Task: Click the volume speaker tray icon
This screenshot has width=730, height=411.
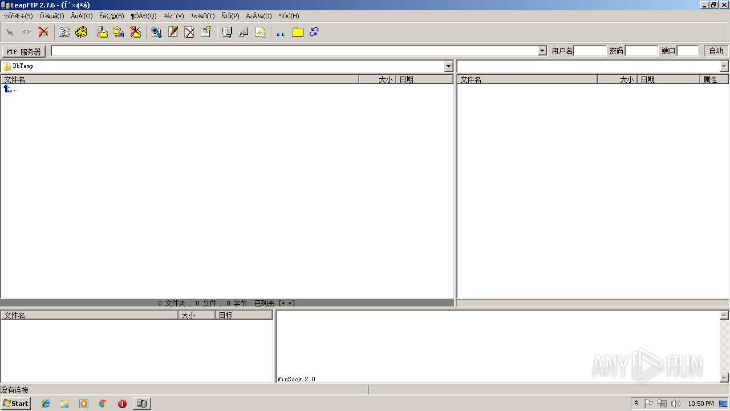Action: click(x=676, y=404)
